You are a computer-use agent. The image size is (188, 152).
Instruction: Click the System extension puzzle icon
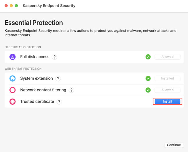point(13,78)
